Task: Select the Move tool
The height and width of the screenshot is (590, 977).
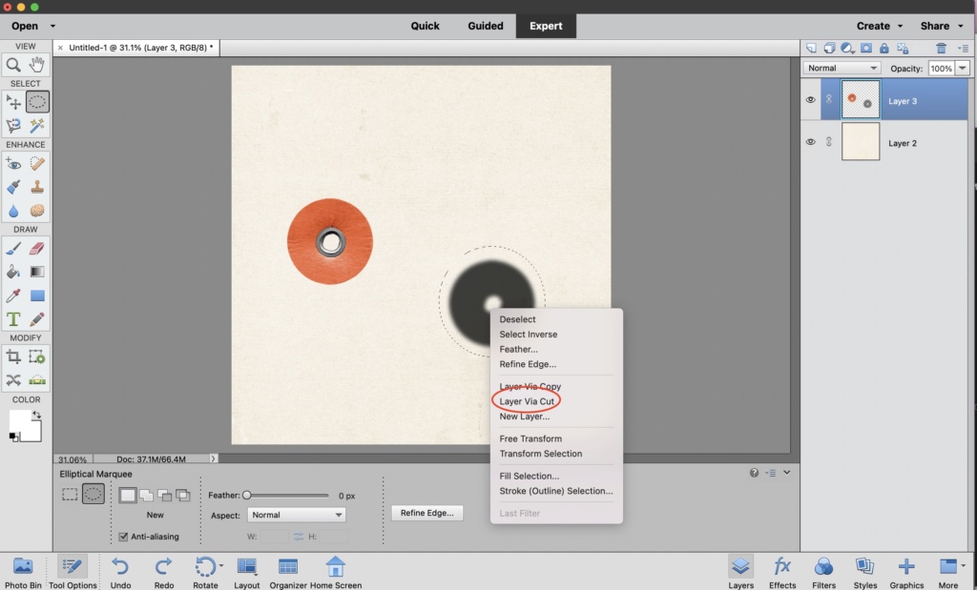Action: (x=13, y=102)
